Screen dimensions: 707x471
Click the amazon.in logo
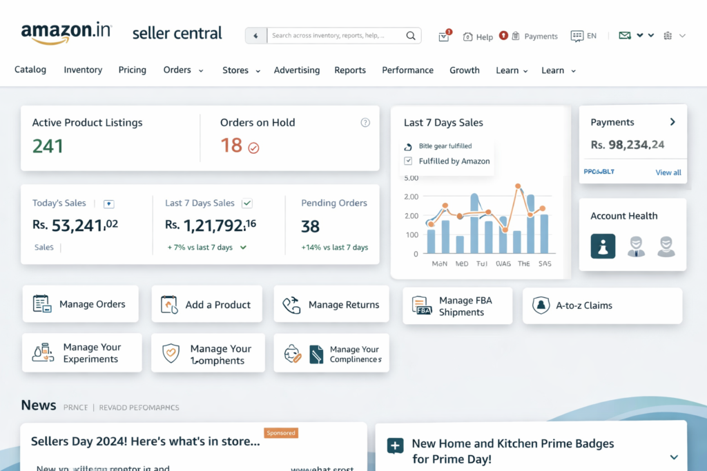point(66,33)
